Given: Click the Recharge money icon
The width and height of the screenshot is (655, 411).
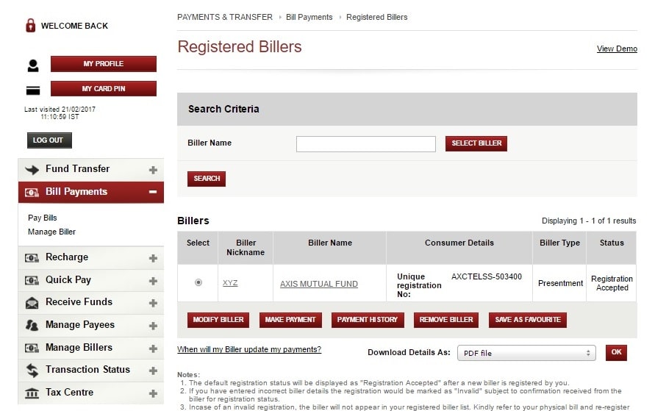Looking at the screenshot, I should [x=32, y=257].
